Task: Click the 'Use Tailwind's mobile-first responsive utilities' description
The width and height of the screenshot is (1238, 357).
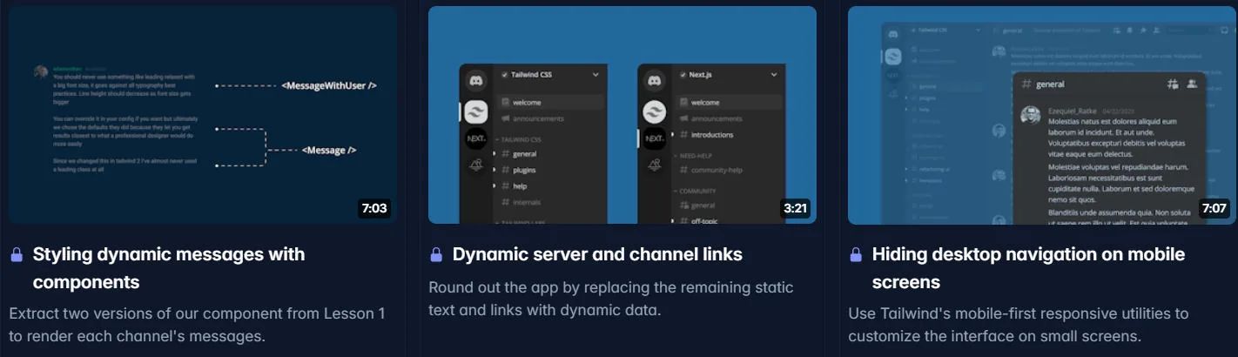Action: point(1019,324)
